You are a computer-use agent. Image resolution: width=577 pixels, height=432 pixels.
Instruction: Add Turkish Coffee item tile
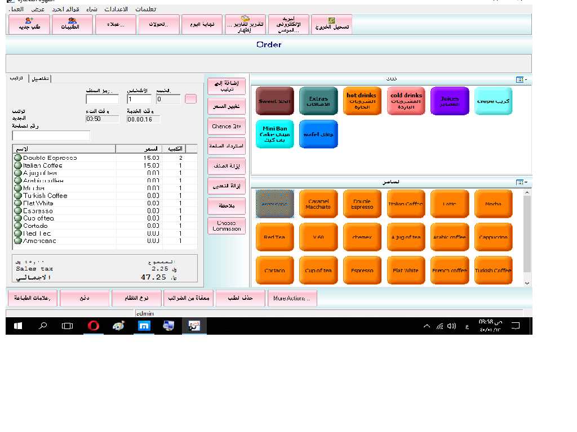(x=493, y=271)
